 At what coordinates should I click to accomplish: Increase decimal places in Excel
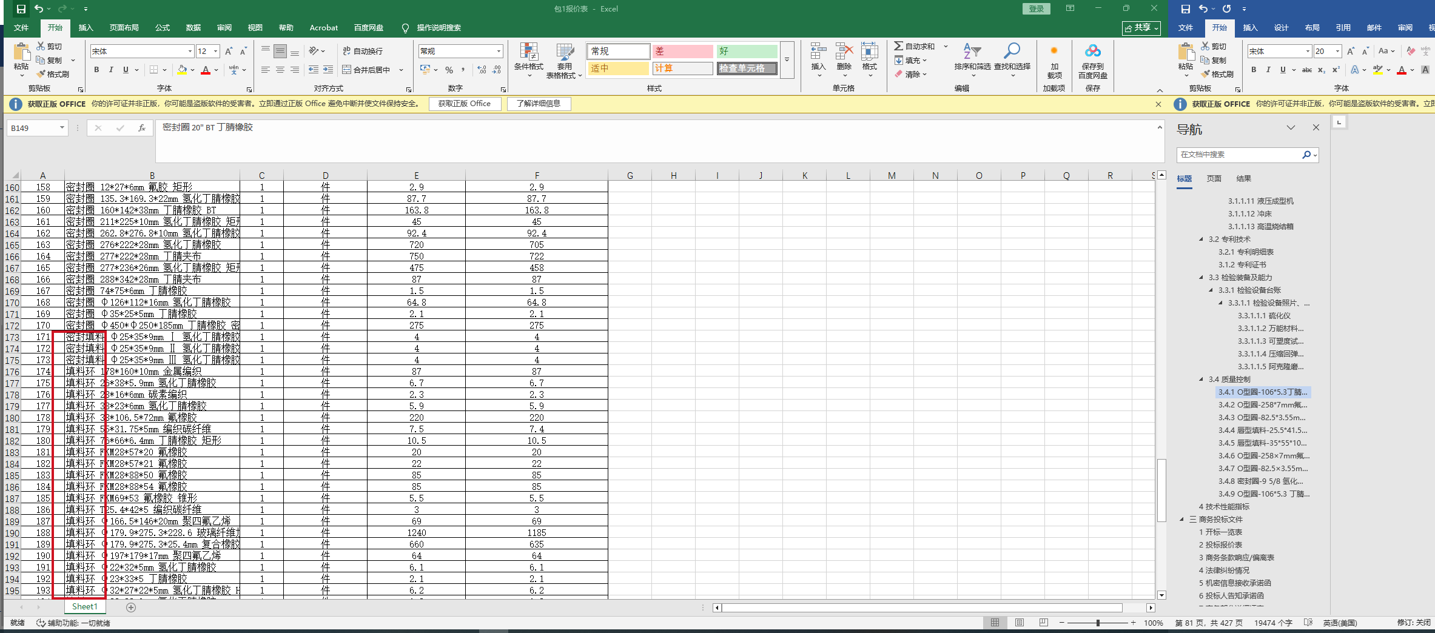click(482, 70)
